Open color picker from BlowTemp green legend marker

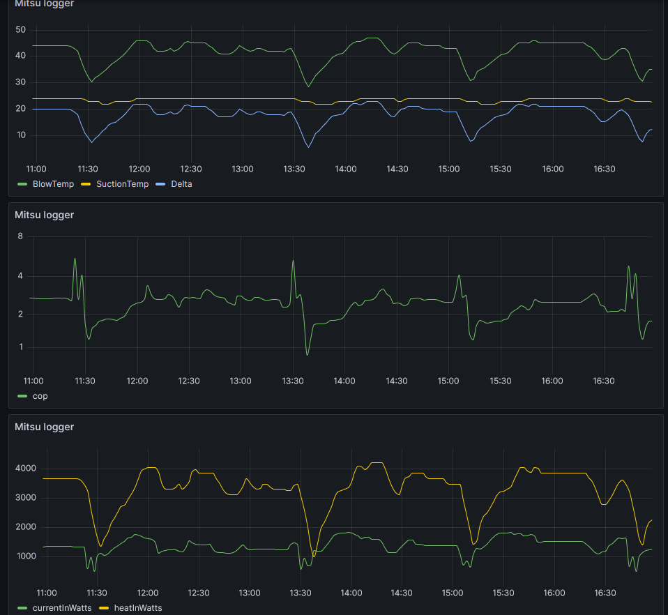(21, 184)
